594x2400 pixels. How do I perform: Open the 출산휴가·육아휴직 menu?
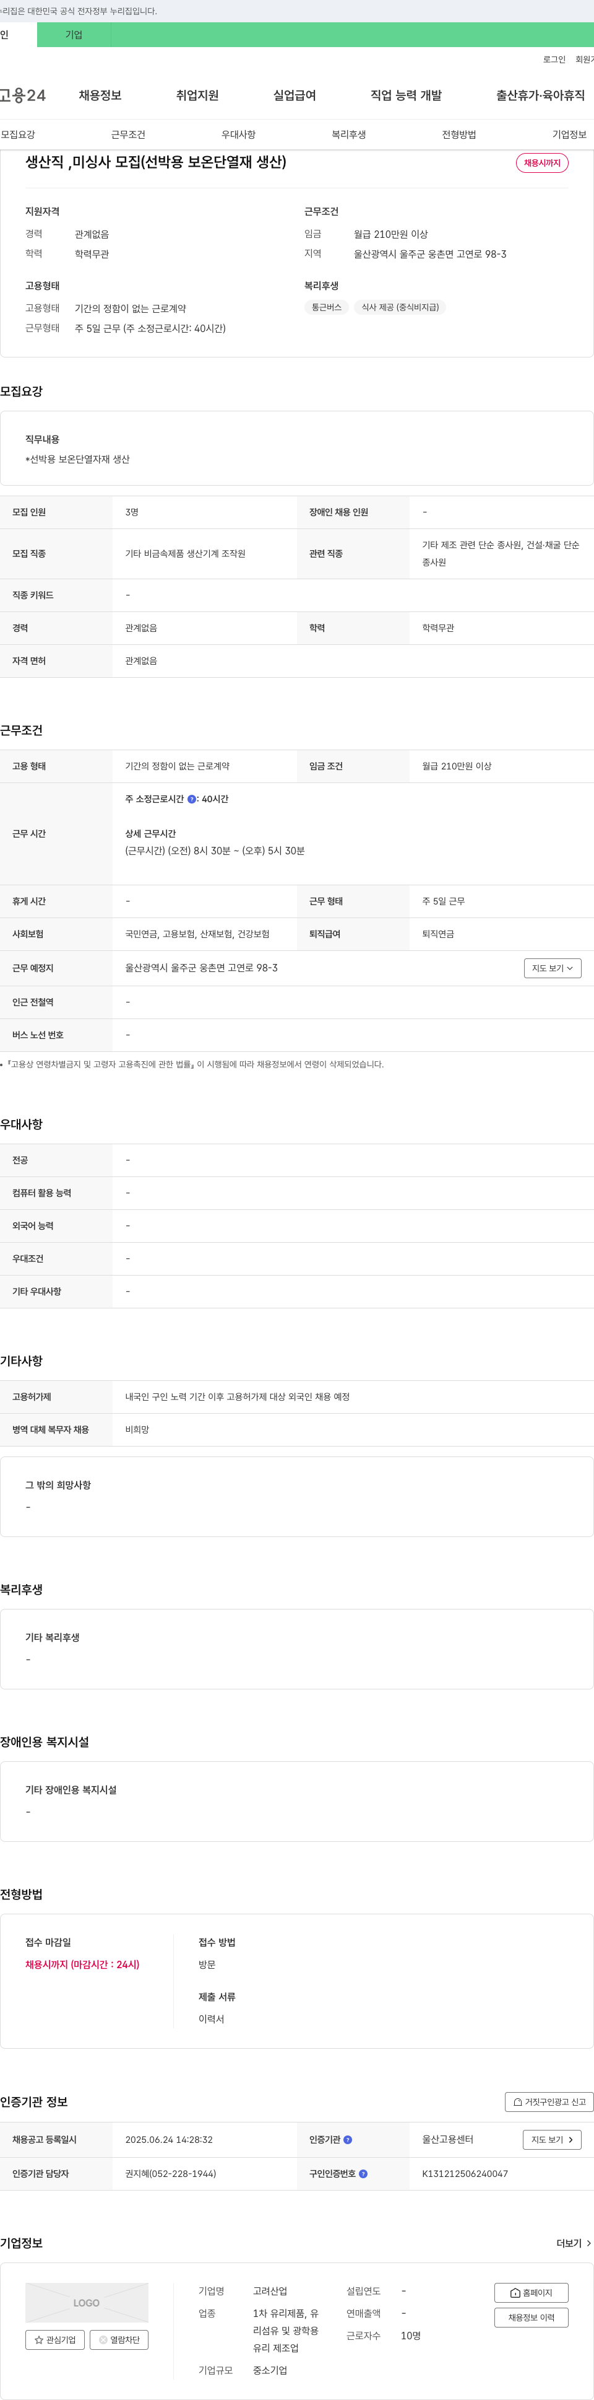click(541, 96)
